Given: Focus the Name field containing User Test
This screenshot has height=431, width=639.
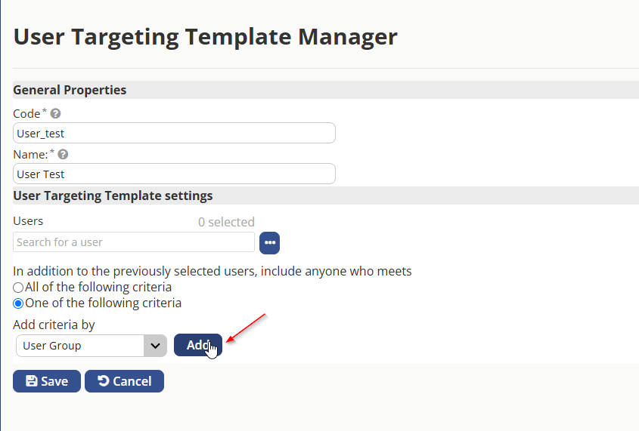Looking at the screenshot, I should (174, 174).
